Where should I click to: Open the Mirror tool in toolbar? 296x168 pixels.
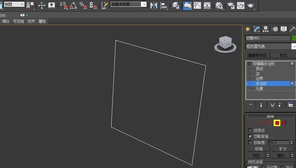coord(154,5)
